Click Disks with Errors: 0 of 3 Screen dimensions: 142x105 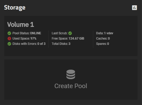point(29,44)
